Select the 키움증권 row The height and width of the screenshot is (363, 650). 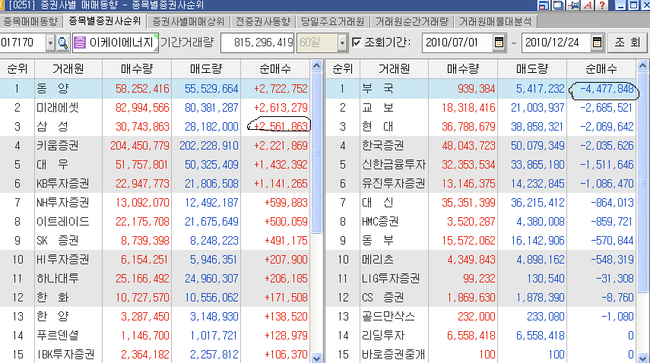coord(154,146)
